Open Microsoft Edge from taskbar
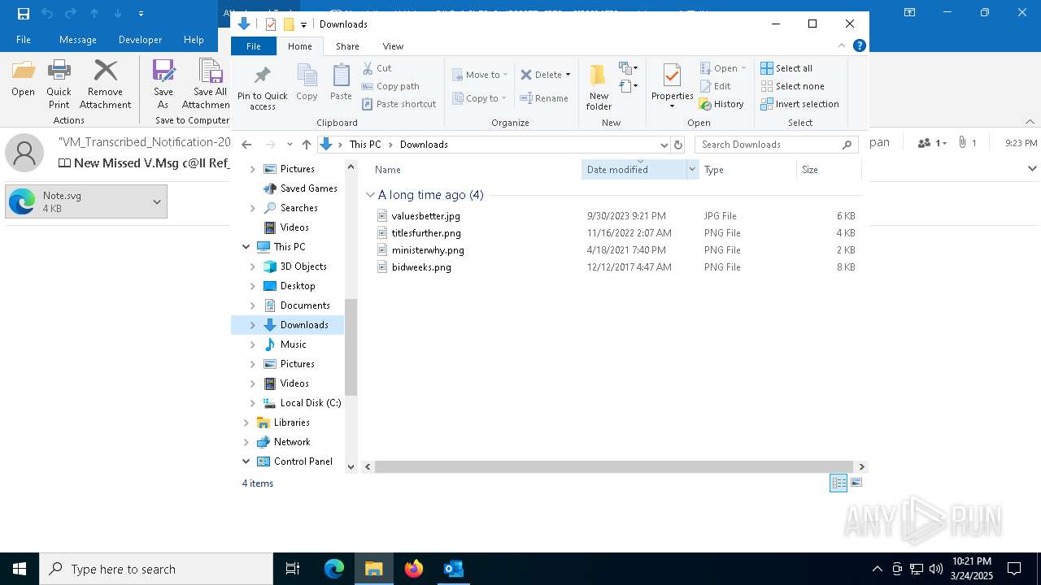1041x585 pixels. (x=334, y=569)
